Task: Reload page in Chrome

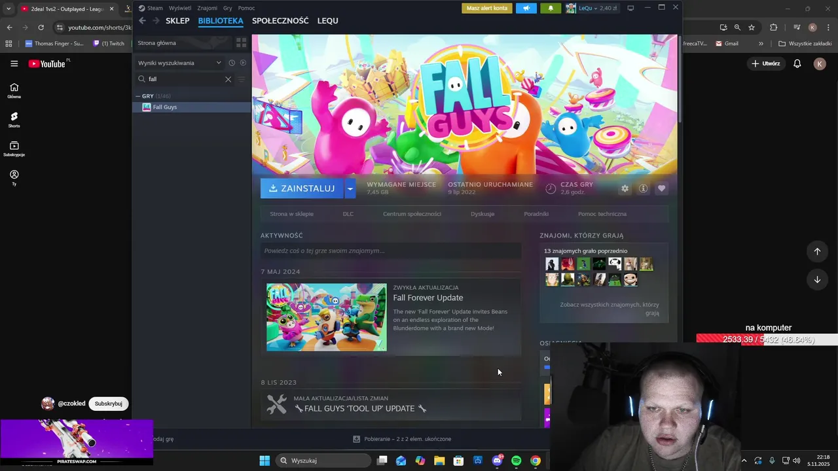Action: pos(41,27)
